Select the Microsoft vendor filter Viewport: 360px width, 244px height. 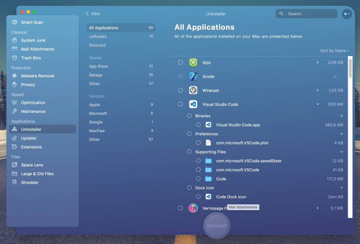[121, 113]
